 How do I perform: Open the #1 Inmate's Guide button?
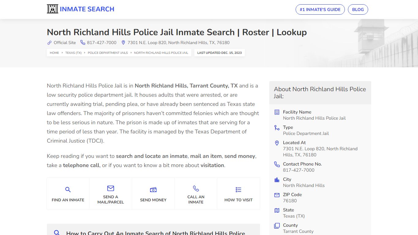pos(320,9)
